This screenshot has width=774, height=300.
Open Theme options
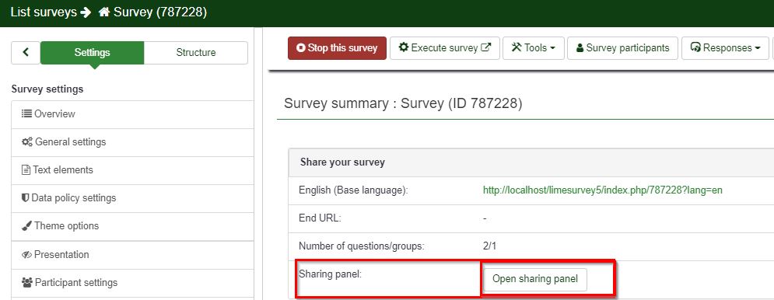point(132,226)
